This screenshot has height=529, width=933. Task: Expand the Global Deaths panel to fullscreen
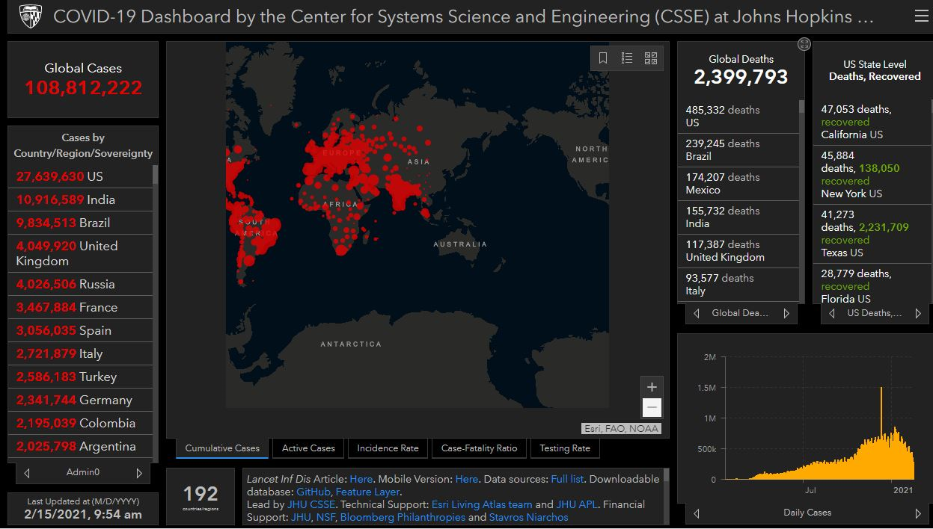pyautogui.click(x=804, y=44)
